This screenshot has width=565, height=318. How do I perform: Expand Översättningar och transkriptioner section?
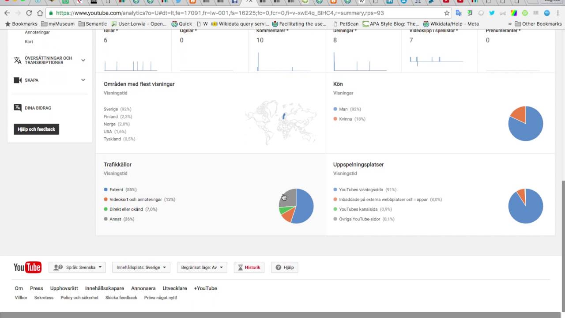[x=83, y=61]
